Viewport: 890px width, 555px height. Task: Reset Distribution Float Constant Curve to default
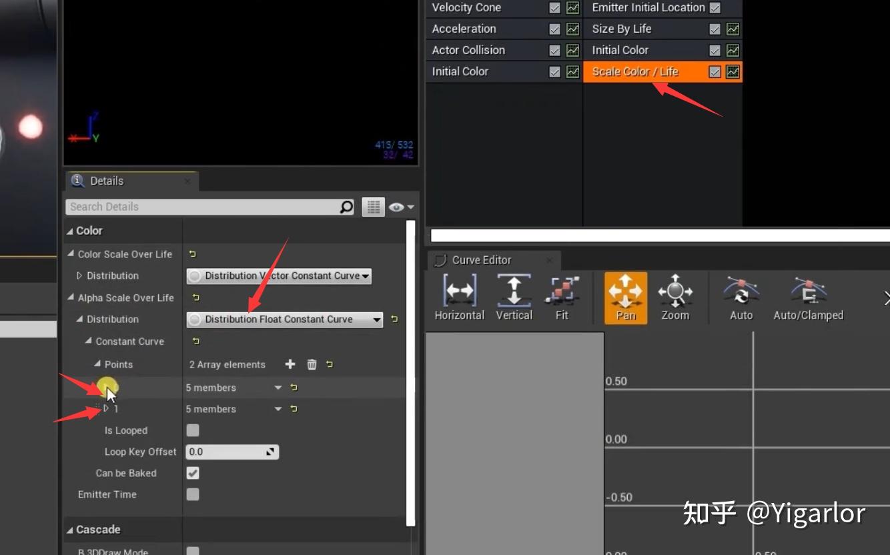(x=394, y=320)
